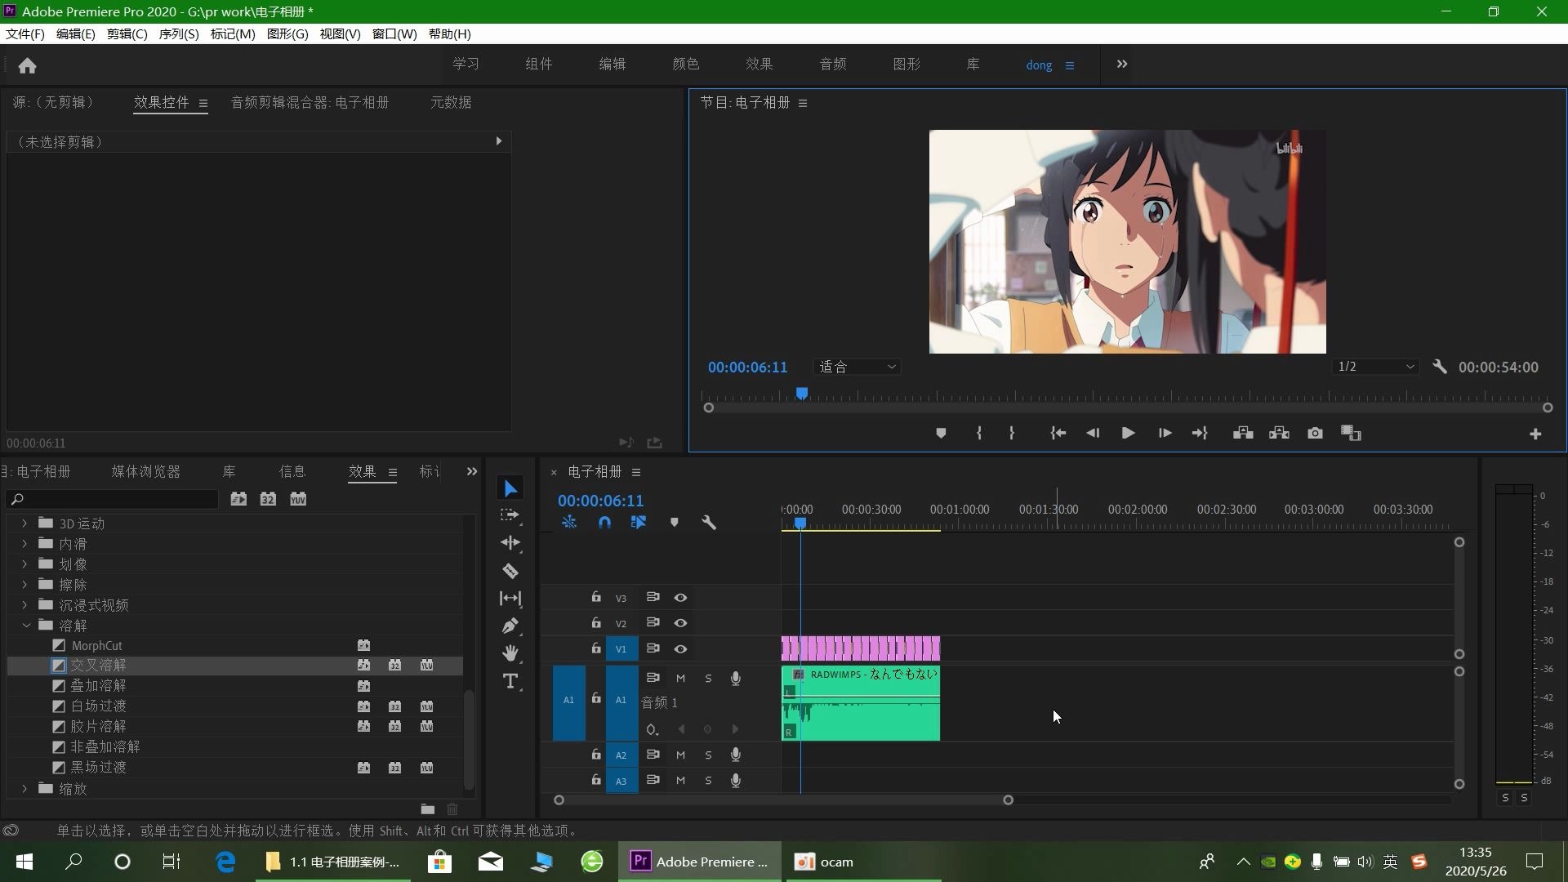Click Go to Out point
The width and height of the screenshot is (1568, 882).
pos(1200,433)
